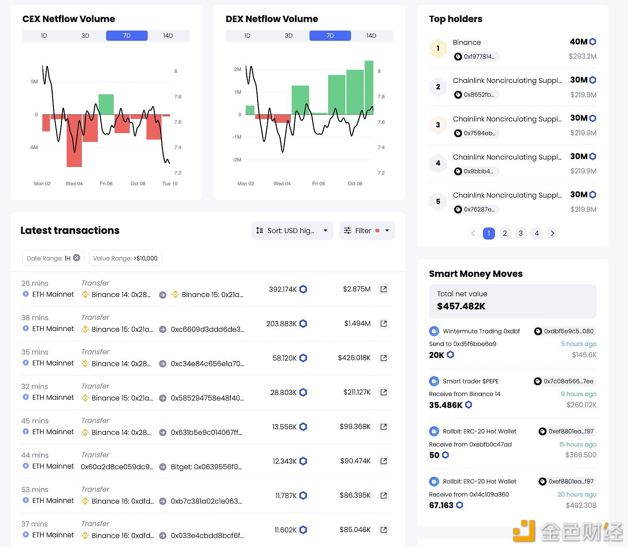Open the Filter dropdown
628x547 pixels.
367,231
